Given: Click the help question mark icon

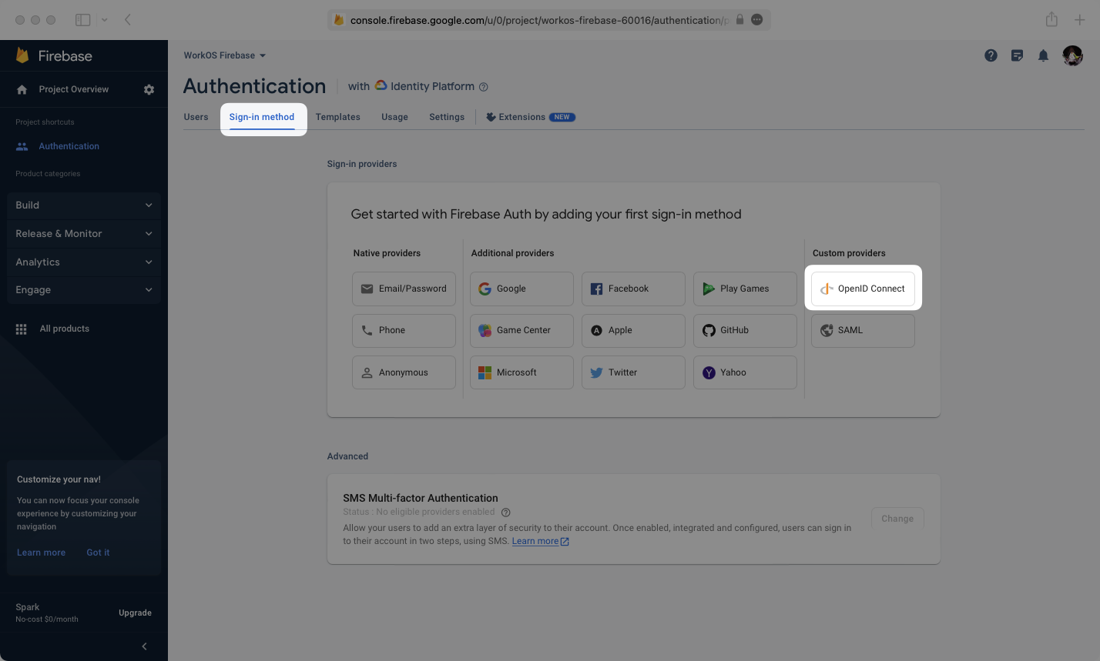Looking at the screenshot, I should pyautogui.click(x=991, y=55).
